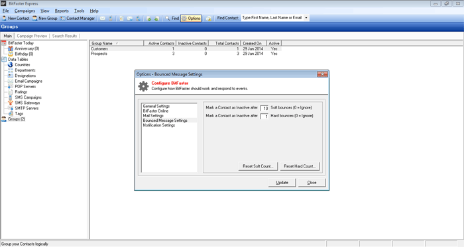Click the envelope with blue arrow toolbar icon
Screen dimensions: 464x247
[x=130, y=19]
